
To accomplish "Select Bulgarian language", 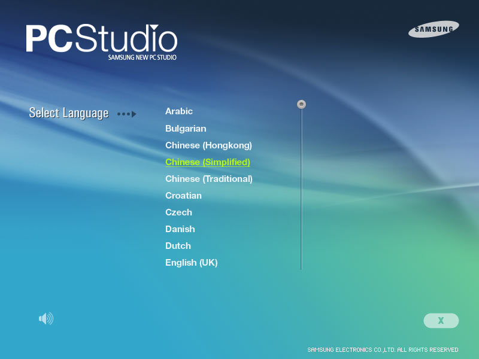I will tap(186, 129).
